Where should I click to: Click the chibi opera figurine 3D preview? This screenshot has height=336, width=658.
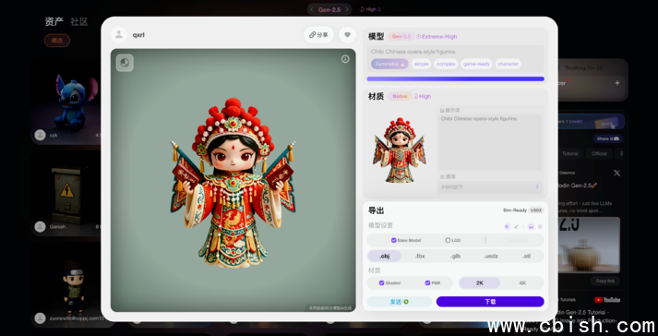(233, 182)
